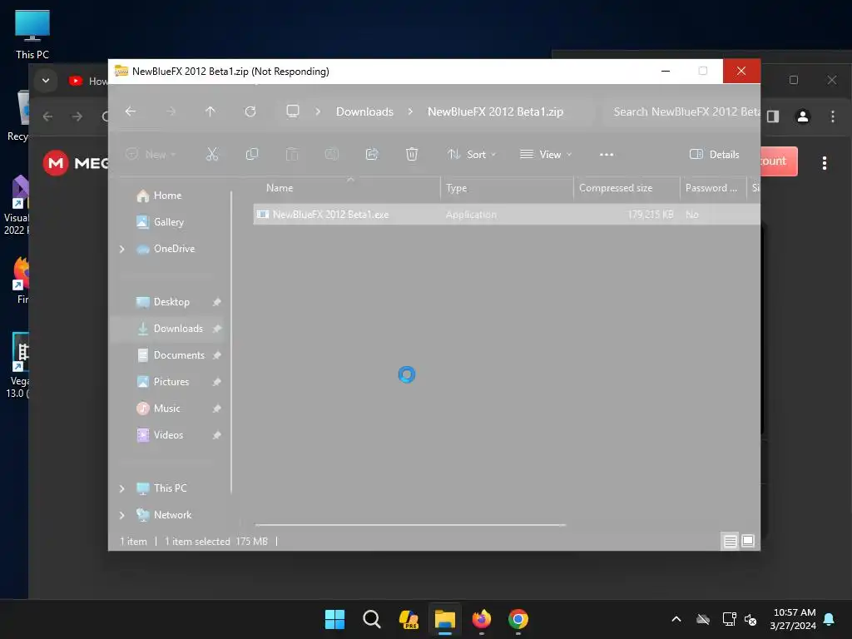Open File Explorer from taskbar
852x639 pixels.
(x=444, y=619)
